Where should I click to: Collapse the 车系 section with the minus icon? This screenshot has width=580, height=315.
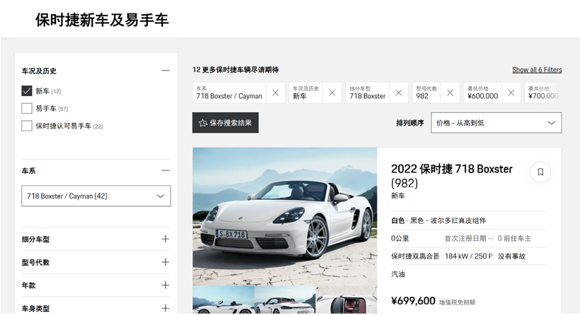[x=166, y=170]
